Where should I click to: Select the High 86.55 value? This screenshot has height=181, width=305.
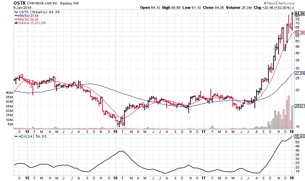171,7
